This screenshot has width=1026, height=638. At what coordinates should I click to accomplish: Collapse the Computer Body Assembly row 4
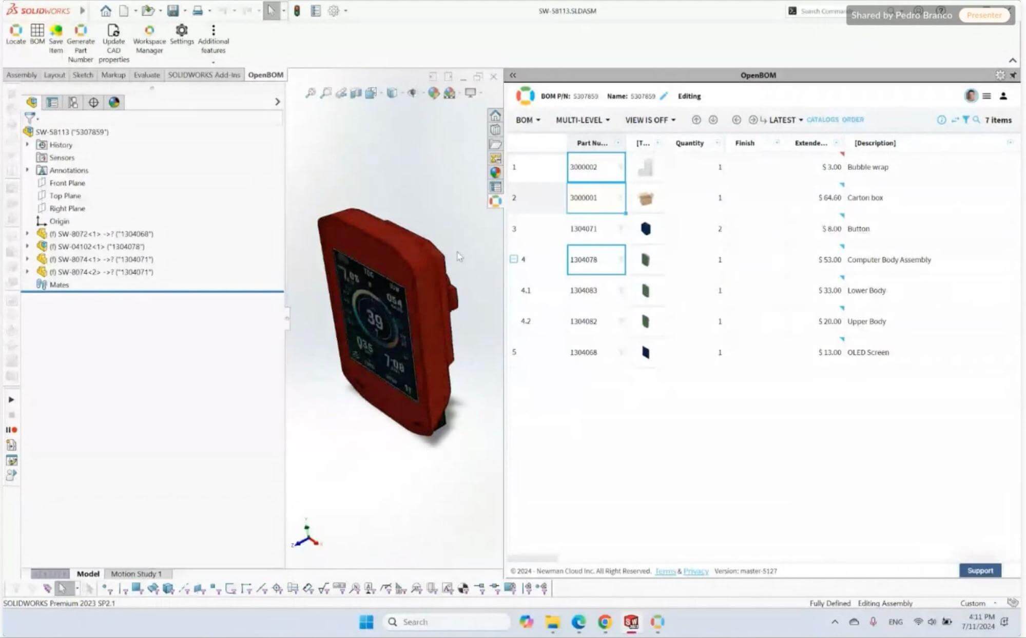pyautogui.click(x=514, y=259)
